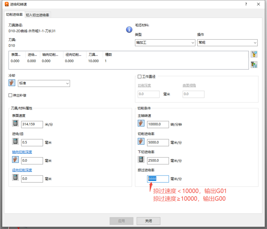Image resolution: width=267 pixels, height=229 pixels.
Task: Click the hand icon beside 主轴转速
Action: 141,123
